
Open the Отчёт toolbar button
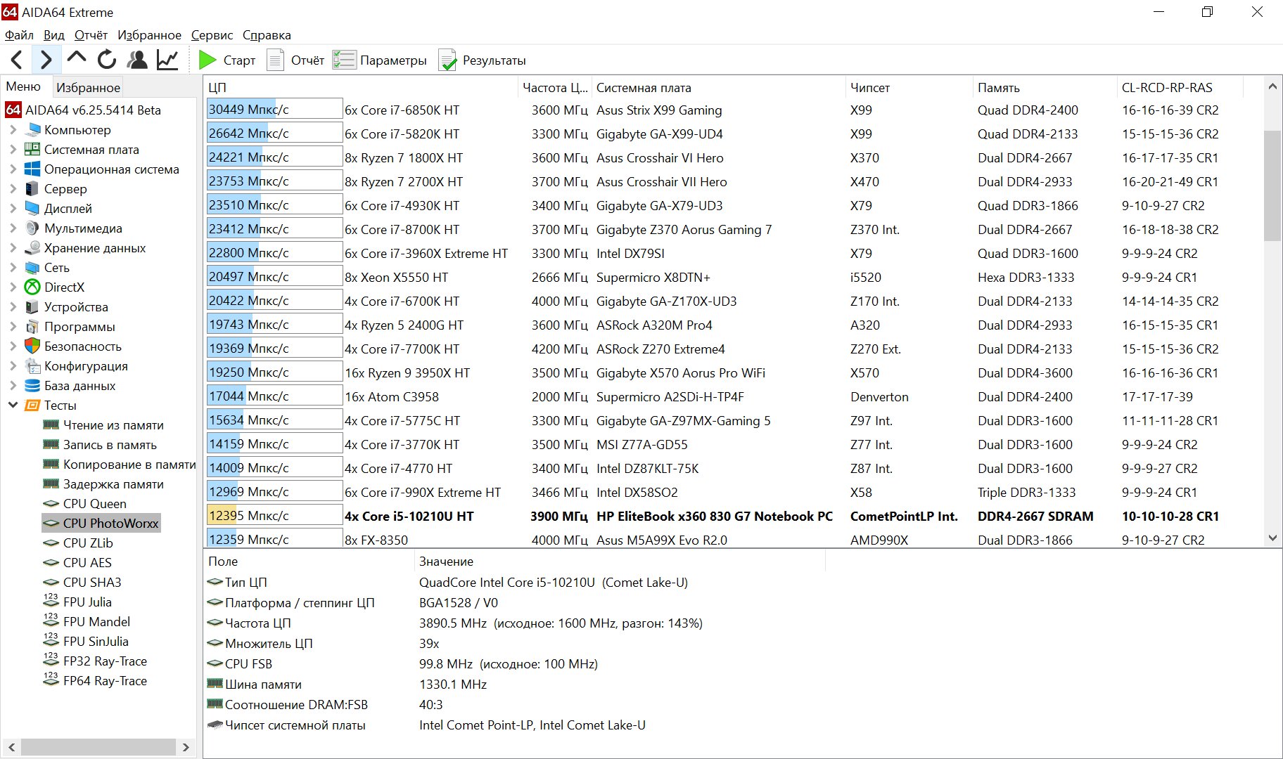(295, 60)
